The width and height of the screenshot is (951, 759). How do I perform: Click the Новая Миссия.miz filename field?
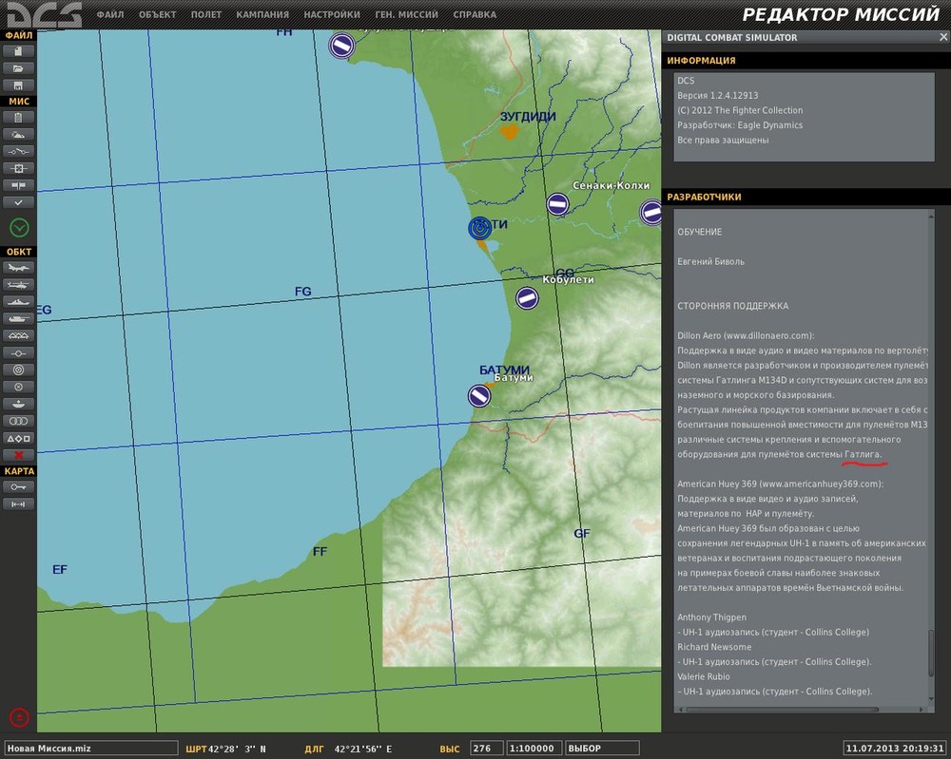point(91,749)
